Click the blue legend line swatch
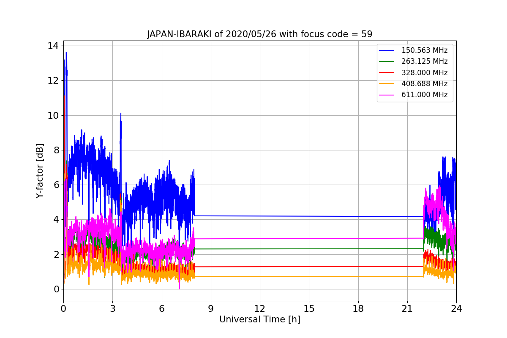 coord(387,50)
